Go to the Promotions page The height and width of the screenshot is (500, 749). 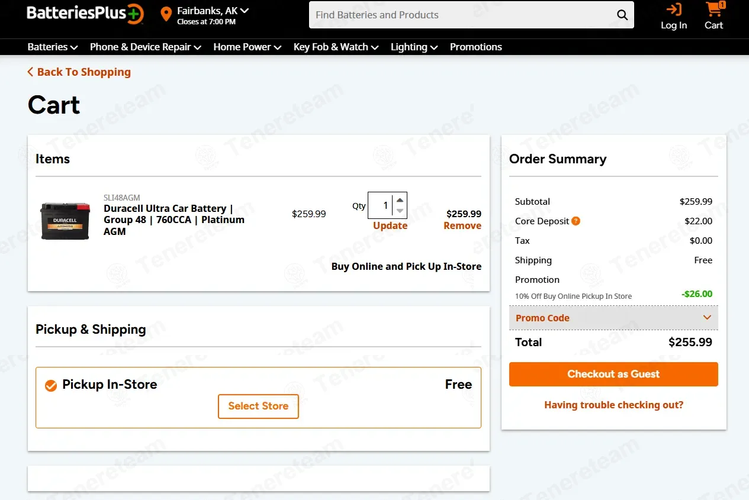tap(476, 47)
